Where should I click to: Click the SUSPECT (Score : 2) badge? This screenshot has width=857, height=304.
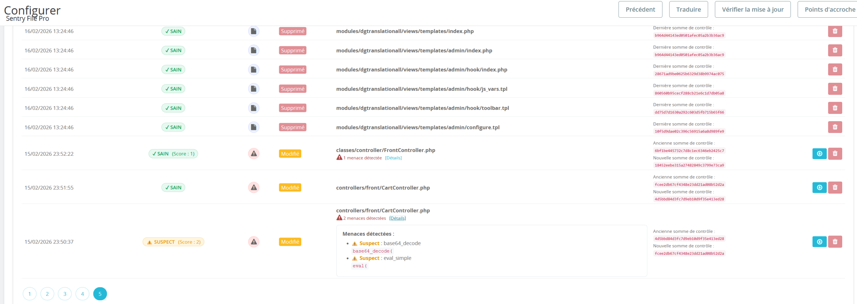[x=173, y=242]
